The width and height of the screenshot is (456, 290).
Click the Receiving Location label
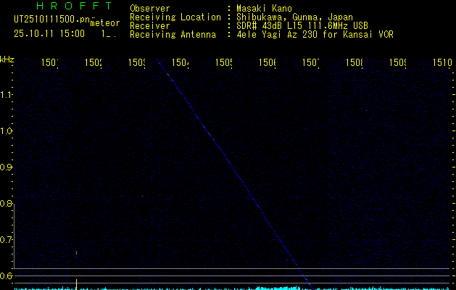[175, 17]
